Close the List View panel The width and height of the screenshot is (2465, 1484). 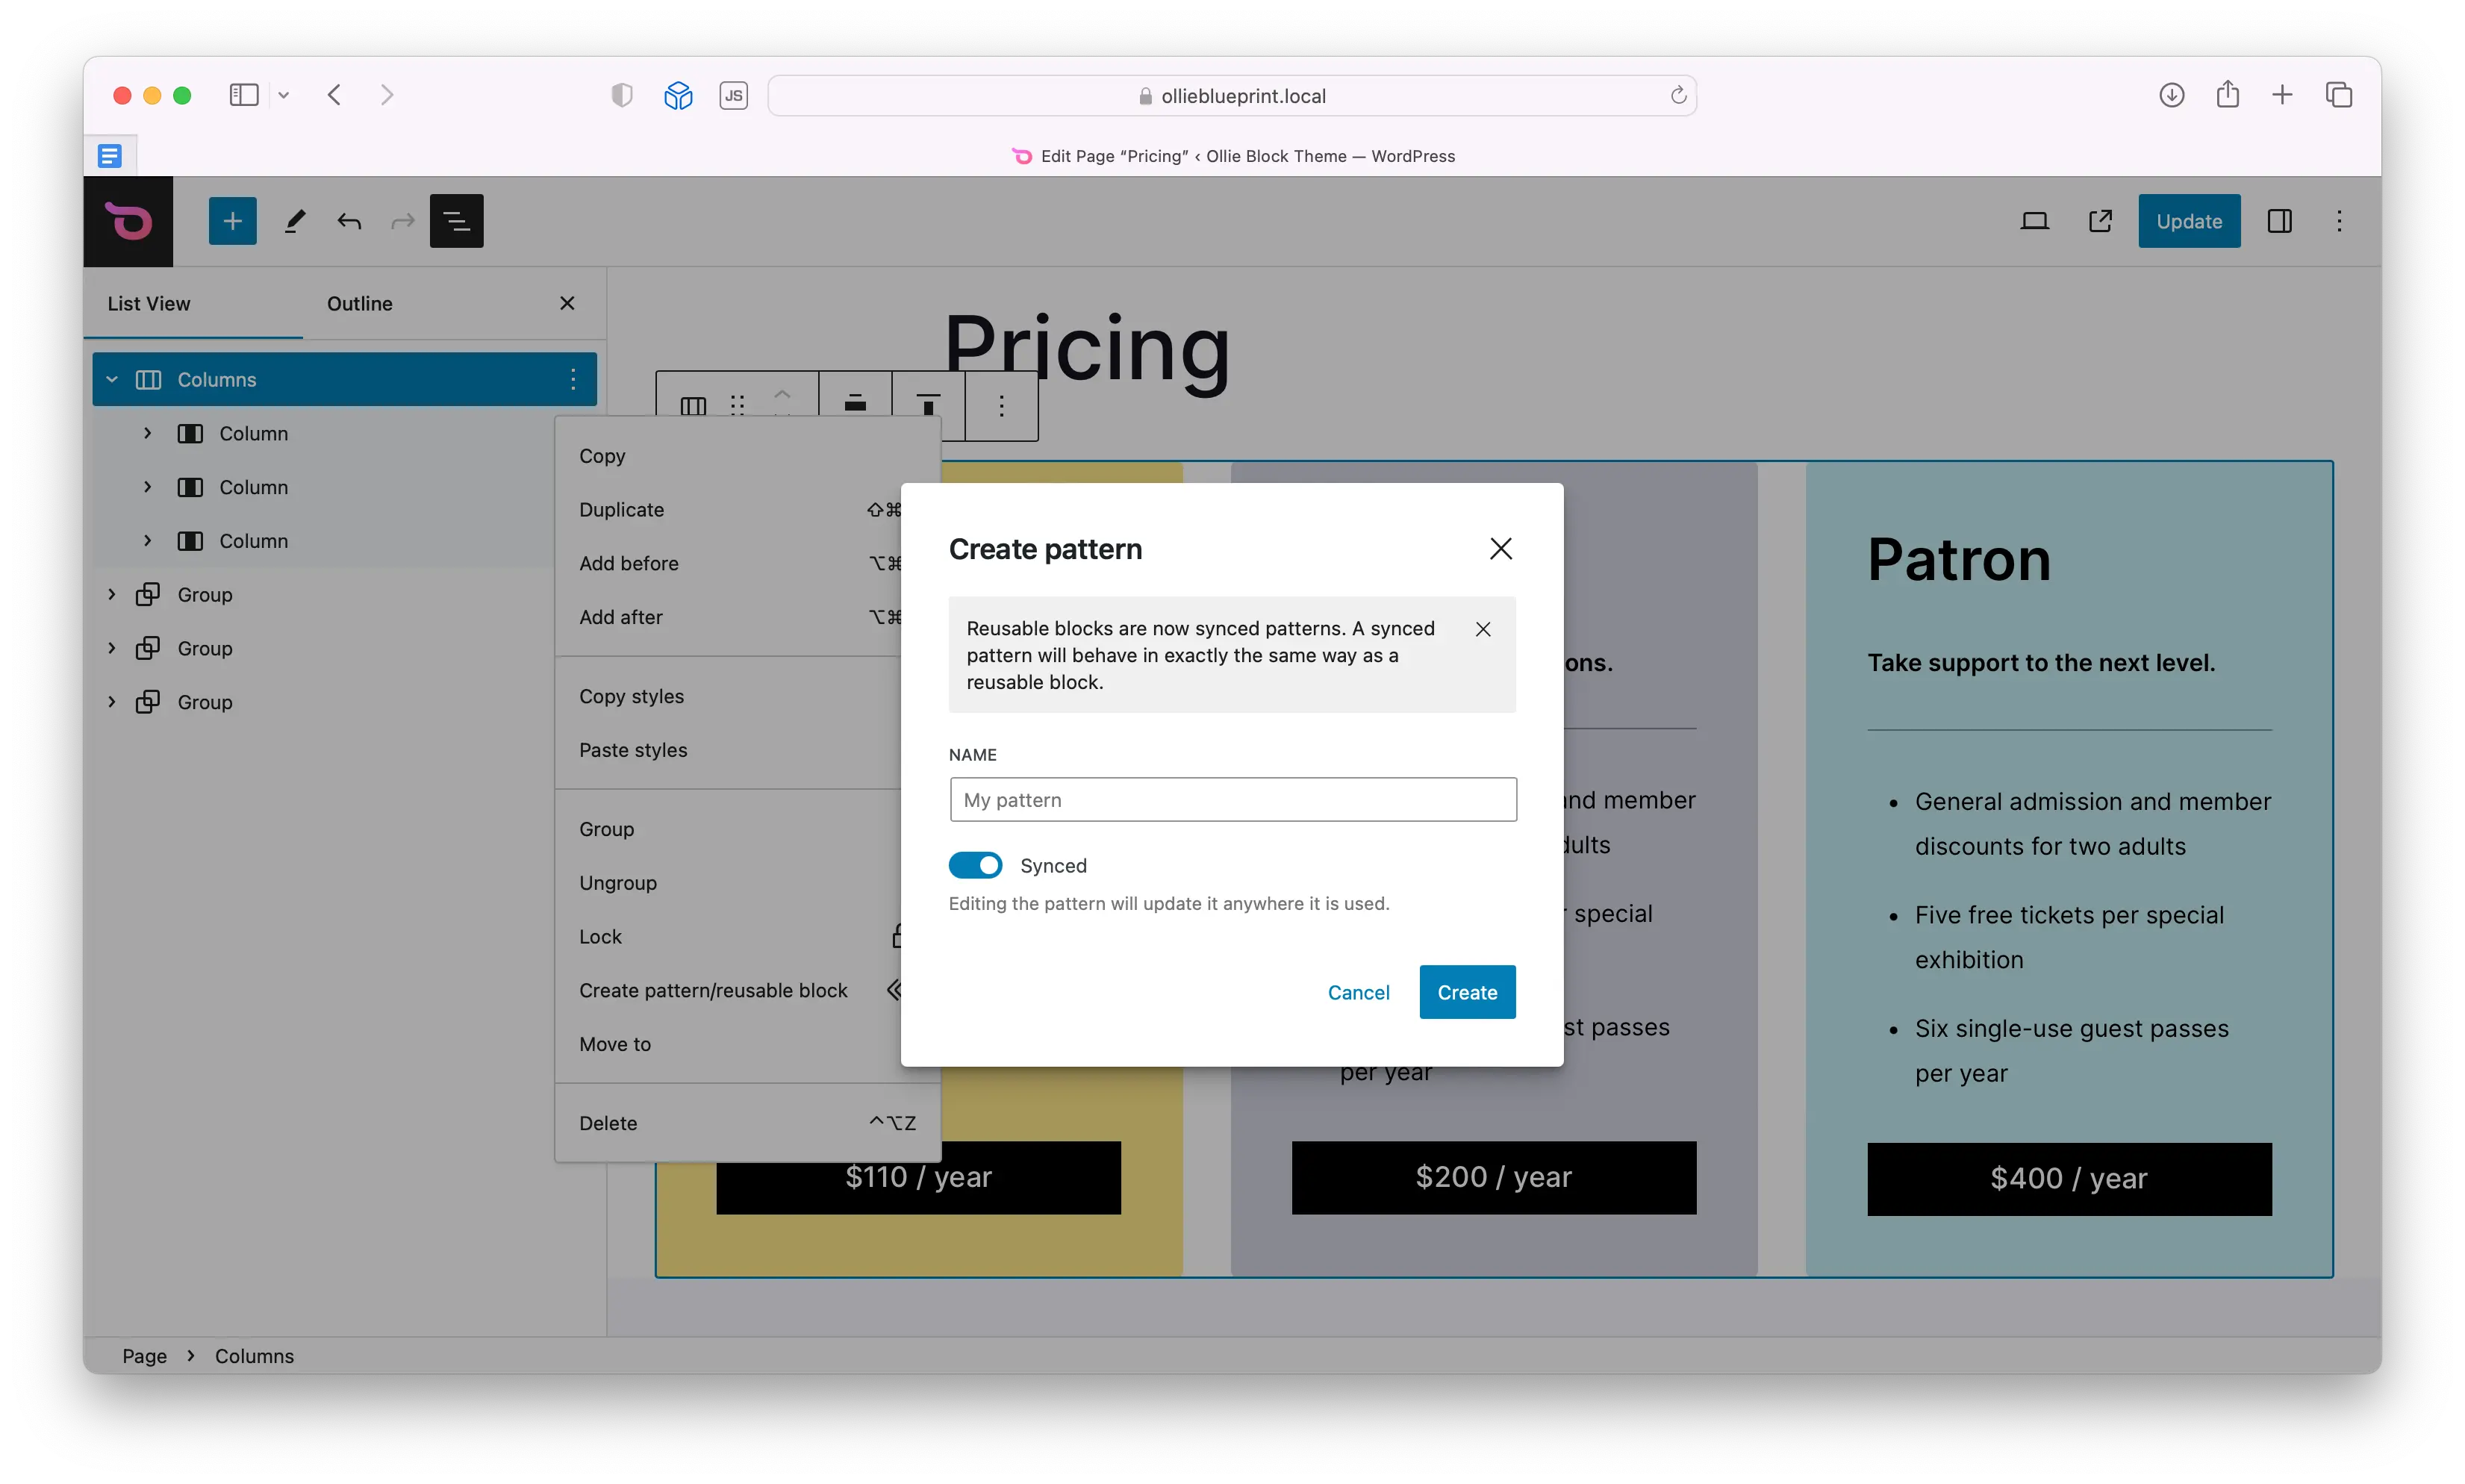567,303
